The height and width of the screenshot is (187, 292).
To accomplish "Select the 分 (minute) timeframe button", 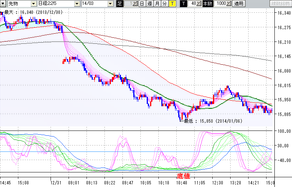I will click(164, 4).
